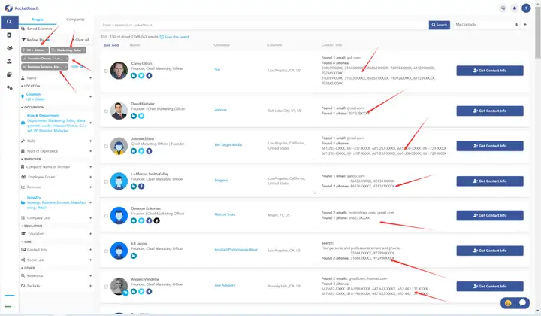The height and width of the screenshot is (316, 541).
Task: Open the search section in the left sidebar
Action: point(9,22)
